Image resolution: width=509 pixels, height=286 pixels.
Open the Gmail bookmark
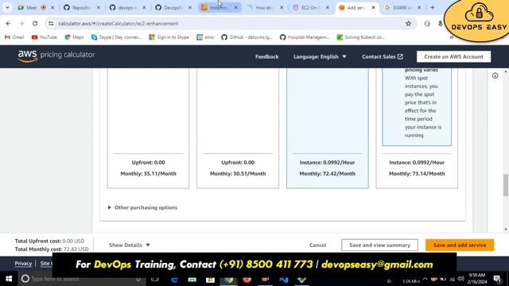(x=14, y=37)
